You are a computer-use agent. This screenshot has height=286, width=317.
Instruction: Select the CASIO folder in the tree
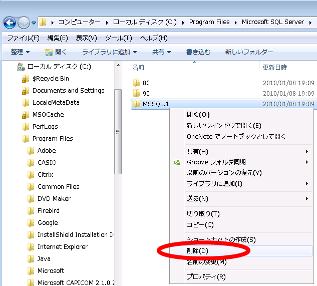coord(47,163)
